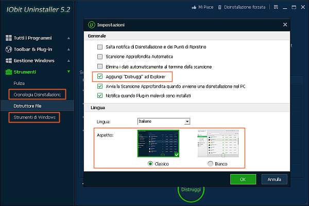Open Gestione Windows section

pyautogui.click(x=34, y=61)
